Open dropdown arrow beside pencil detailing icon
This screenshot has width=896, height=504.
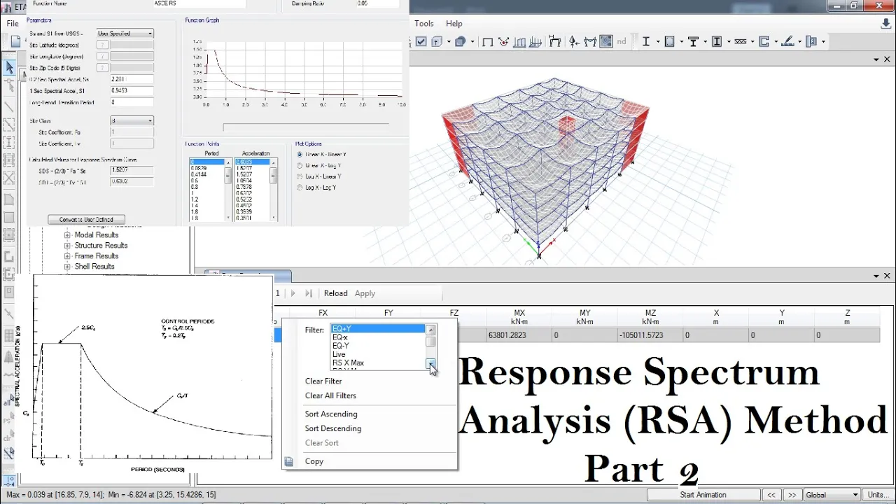[799, 42]
